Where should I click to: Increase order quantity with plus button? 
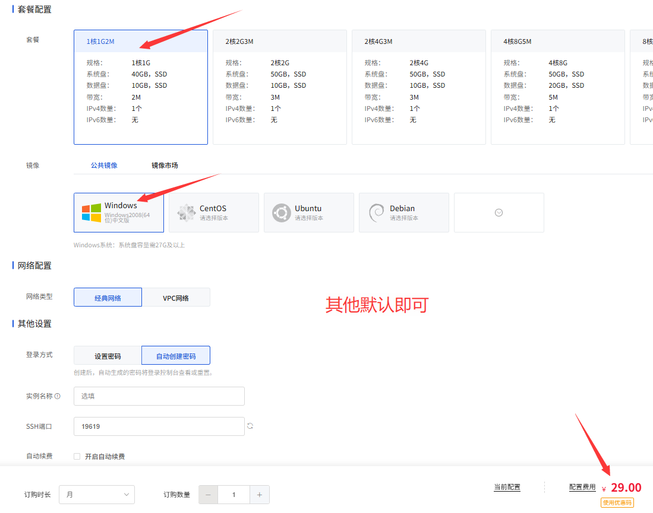pos(260,495)
